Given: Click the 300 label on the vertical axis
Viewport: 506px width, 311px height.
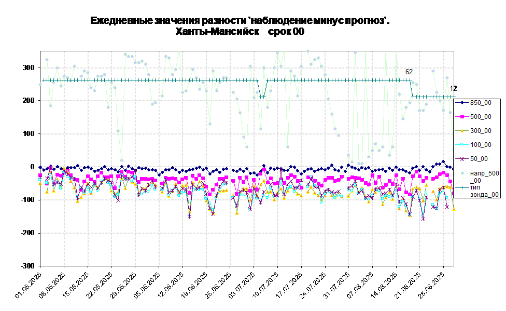Looking at the screenshot, I should tap(31, 68).
